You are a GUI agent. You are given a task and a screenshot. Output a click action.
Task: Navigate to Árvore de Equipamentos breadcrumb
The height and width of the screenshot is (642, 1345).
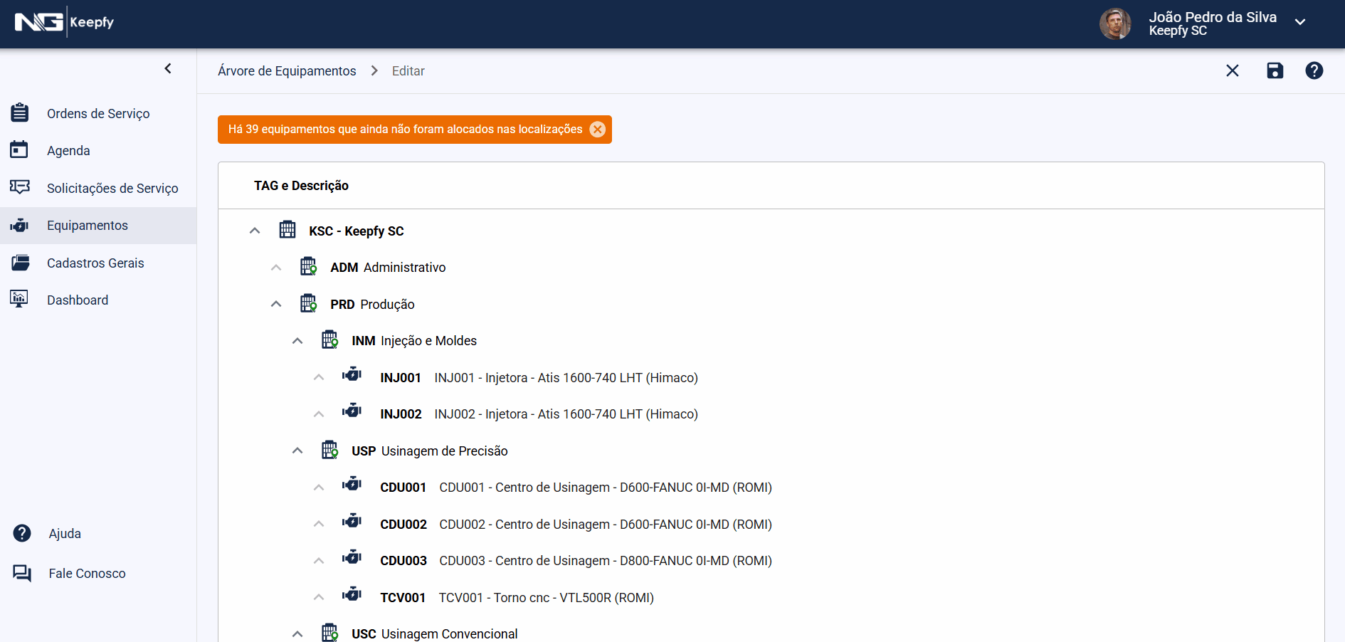coord(287,71)
